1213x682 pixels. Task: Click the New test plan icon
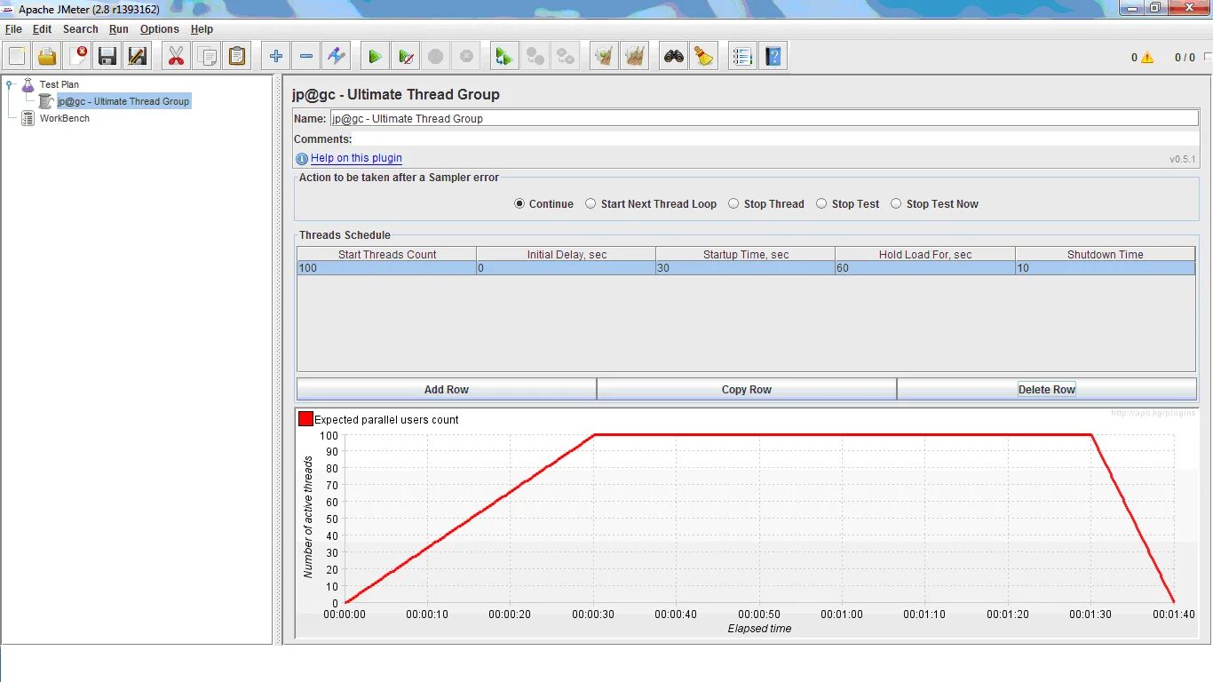[x=17, y=57]
